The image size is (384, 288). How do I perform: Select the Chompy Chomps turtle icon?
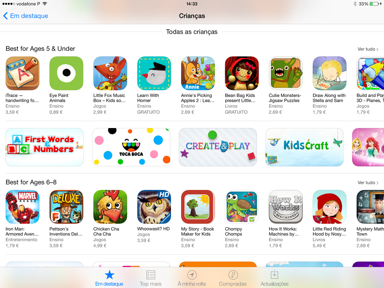click(242, 207)
